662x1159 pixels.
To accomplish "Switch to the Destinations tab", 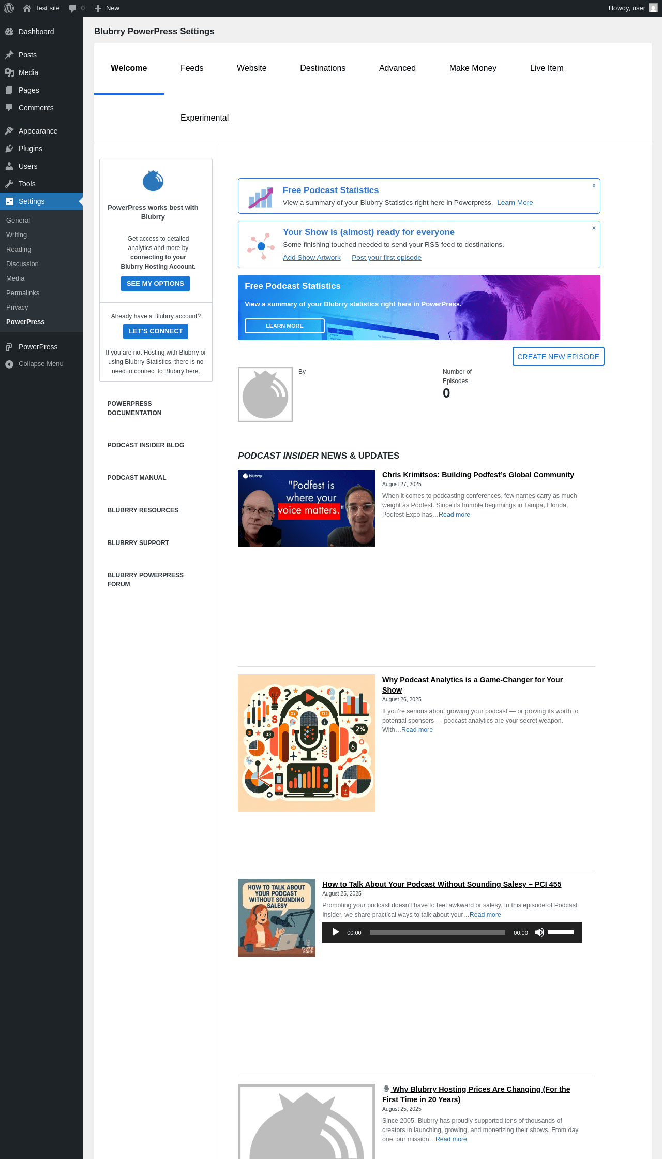I will click(x=323, y=68).
